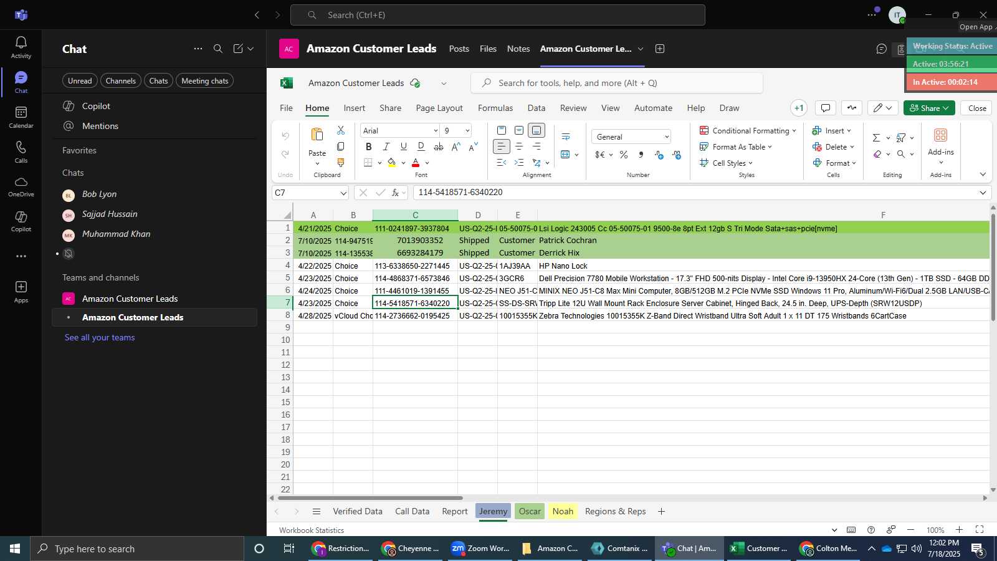Image resolution: width=997 pixels, height=561 pixels.
Task: Click the new chat compose icon
Action: click(x=238, y=49)
